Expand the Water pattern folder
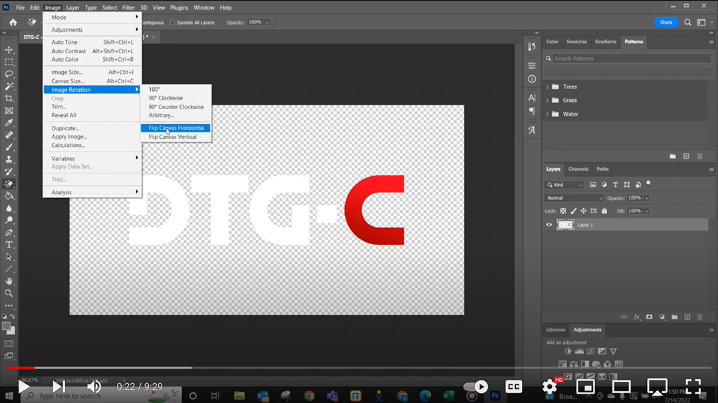 pos(548,114)
